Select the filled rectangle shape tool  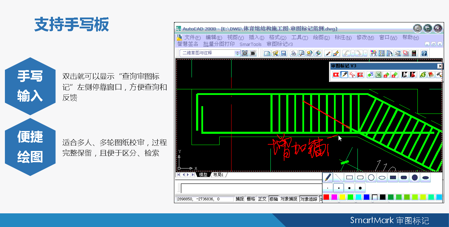[393, 178]
